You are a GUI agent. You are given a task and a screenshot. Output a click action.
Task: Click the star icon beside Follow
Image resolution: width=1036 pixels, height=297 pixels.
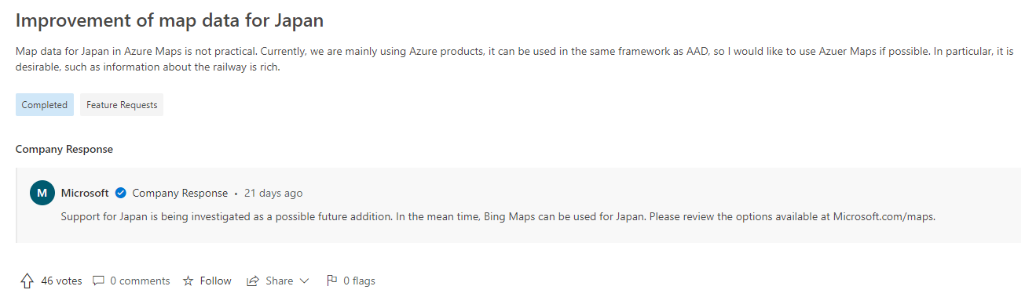tap(188, 281)
